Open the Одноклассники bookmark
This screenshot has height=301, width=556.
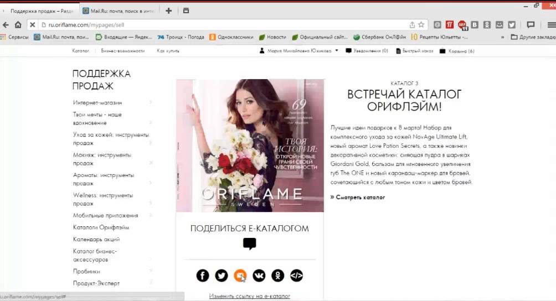click(x=231, y=37)
